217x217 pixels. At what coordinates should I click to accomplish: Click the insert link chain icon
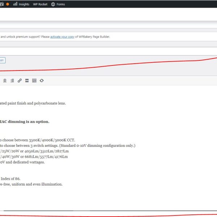[x=20, y=81]
